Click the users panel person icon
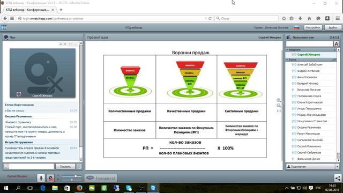 click(x=288, y=38)
